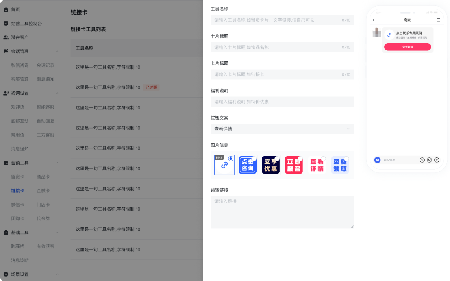
Task: Focus the 工具名称 input field
Action: [x=283, y=20]
